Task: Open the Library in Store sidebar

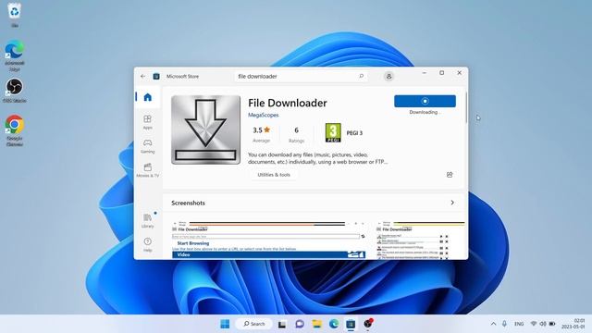Action: tap(148, 220)
